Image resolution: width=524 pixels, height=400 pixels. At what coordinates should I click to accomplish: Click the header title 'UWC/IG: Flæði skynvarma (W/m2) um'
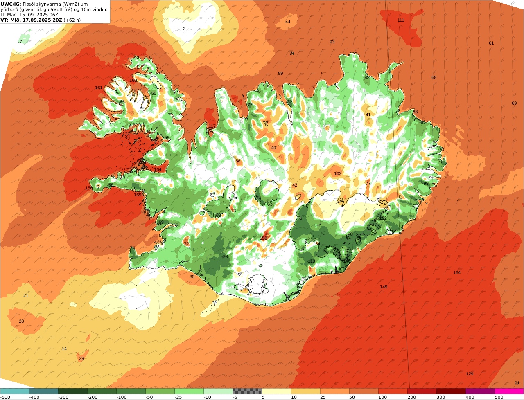click(x=44, y=4)
